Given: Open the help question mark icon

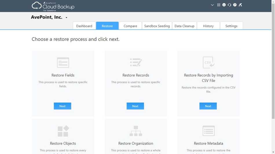Looking at the screenshot, I should point(235,5).
